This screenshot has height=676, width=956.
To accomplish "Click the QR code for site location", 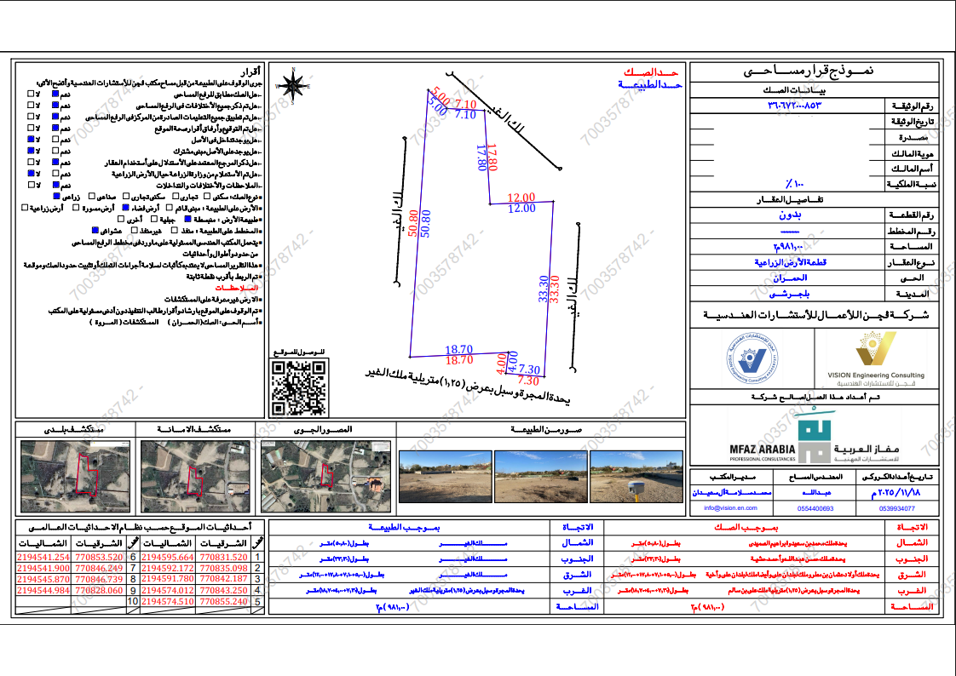I will (x=299, y=388).
